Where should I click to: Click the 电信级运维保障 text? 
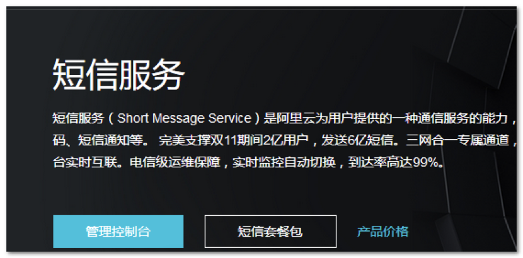click(x=175, y=162)
